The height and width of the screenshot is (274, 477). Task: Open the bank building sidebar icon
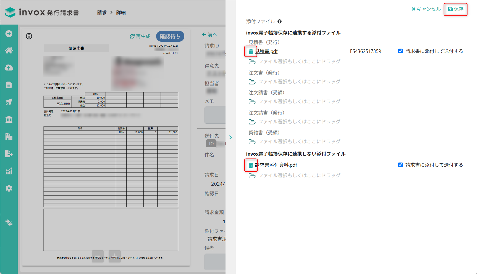pos(9,119)
